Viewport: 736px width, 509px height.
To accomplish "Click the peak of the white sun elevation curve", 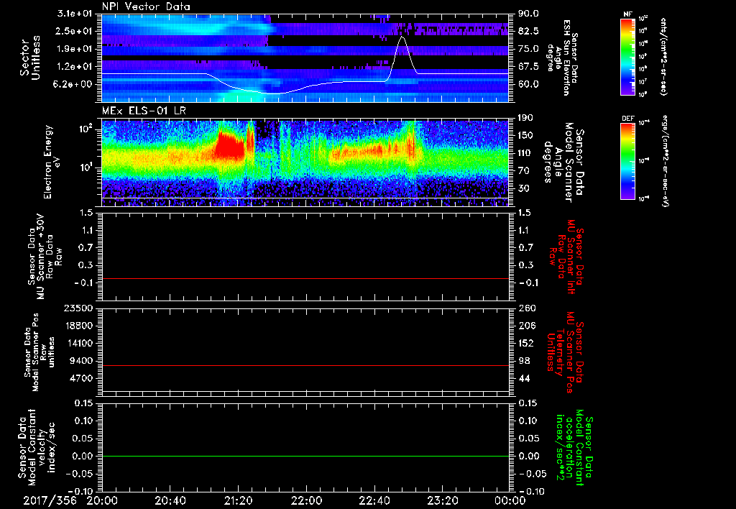I will [x=402, y=37].
